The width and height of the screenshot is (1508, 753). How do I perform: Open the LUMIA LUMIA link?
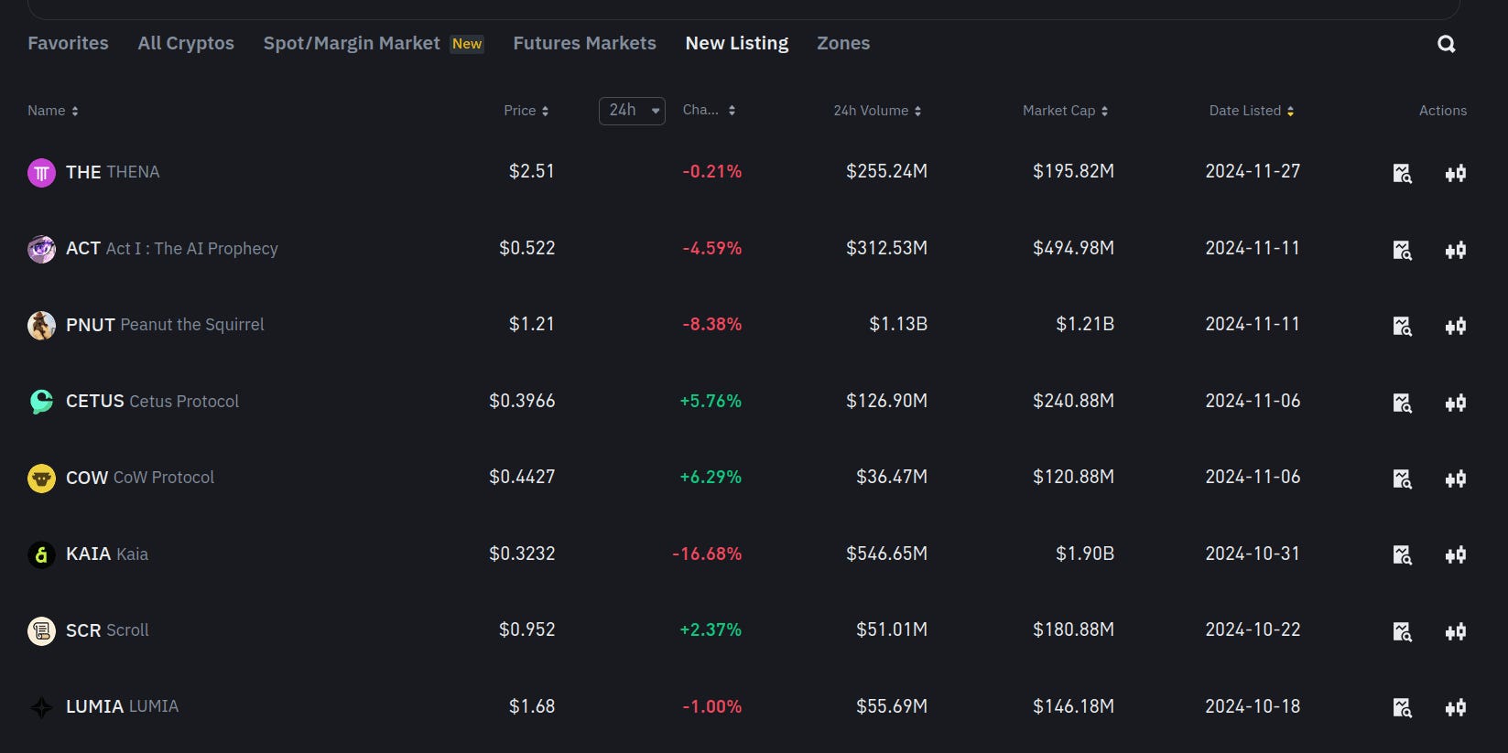point(122,706)
